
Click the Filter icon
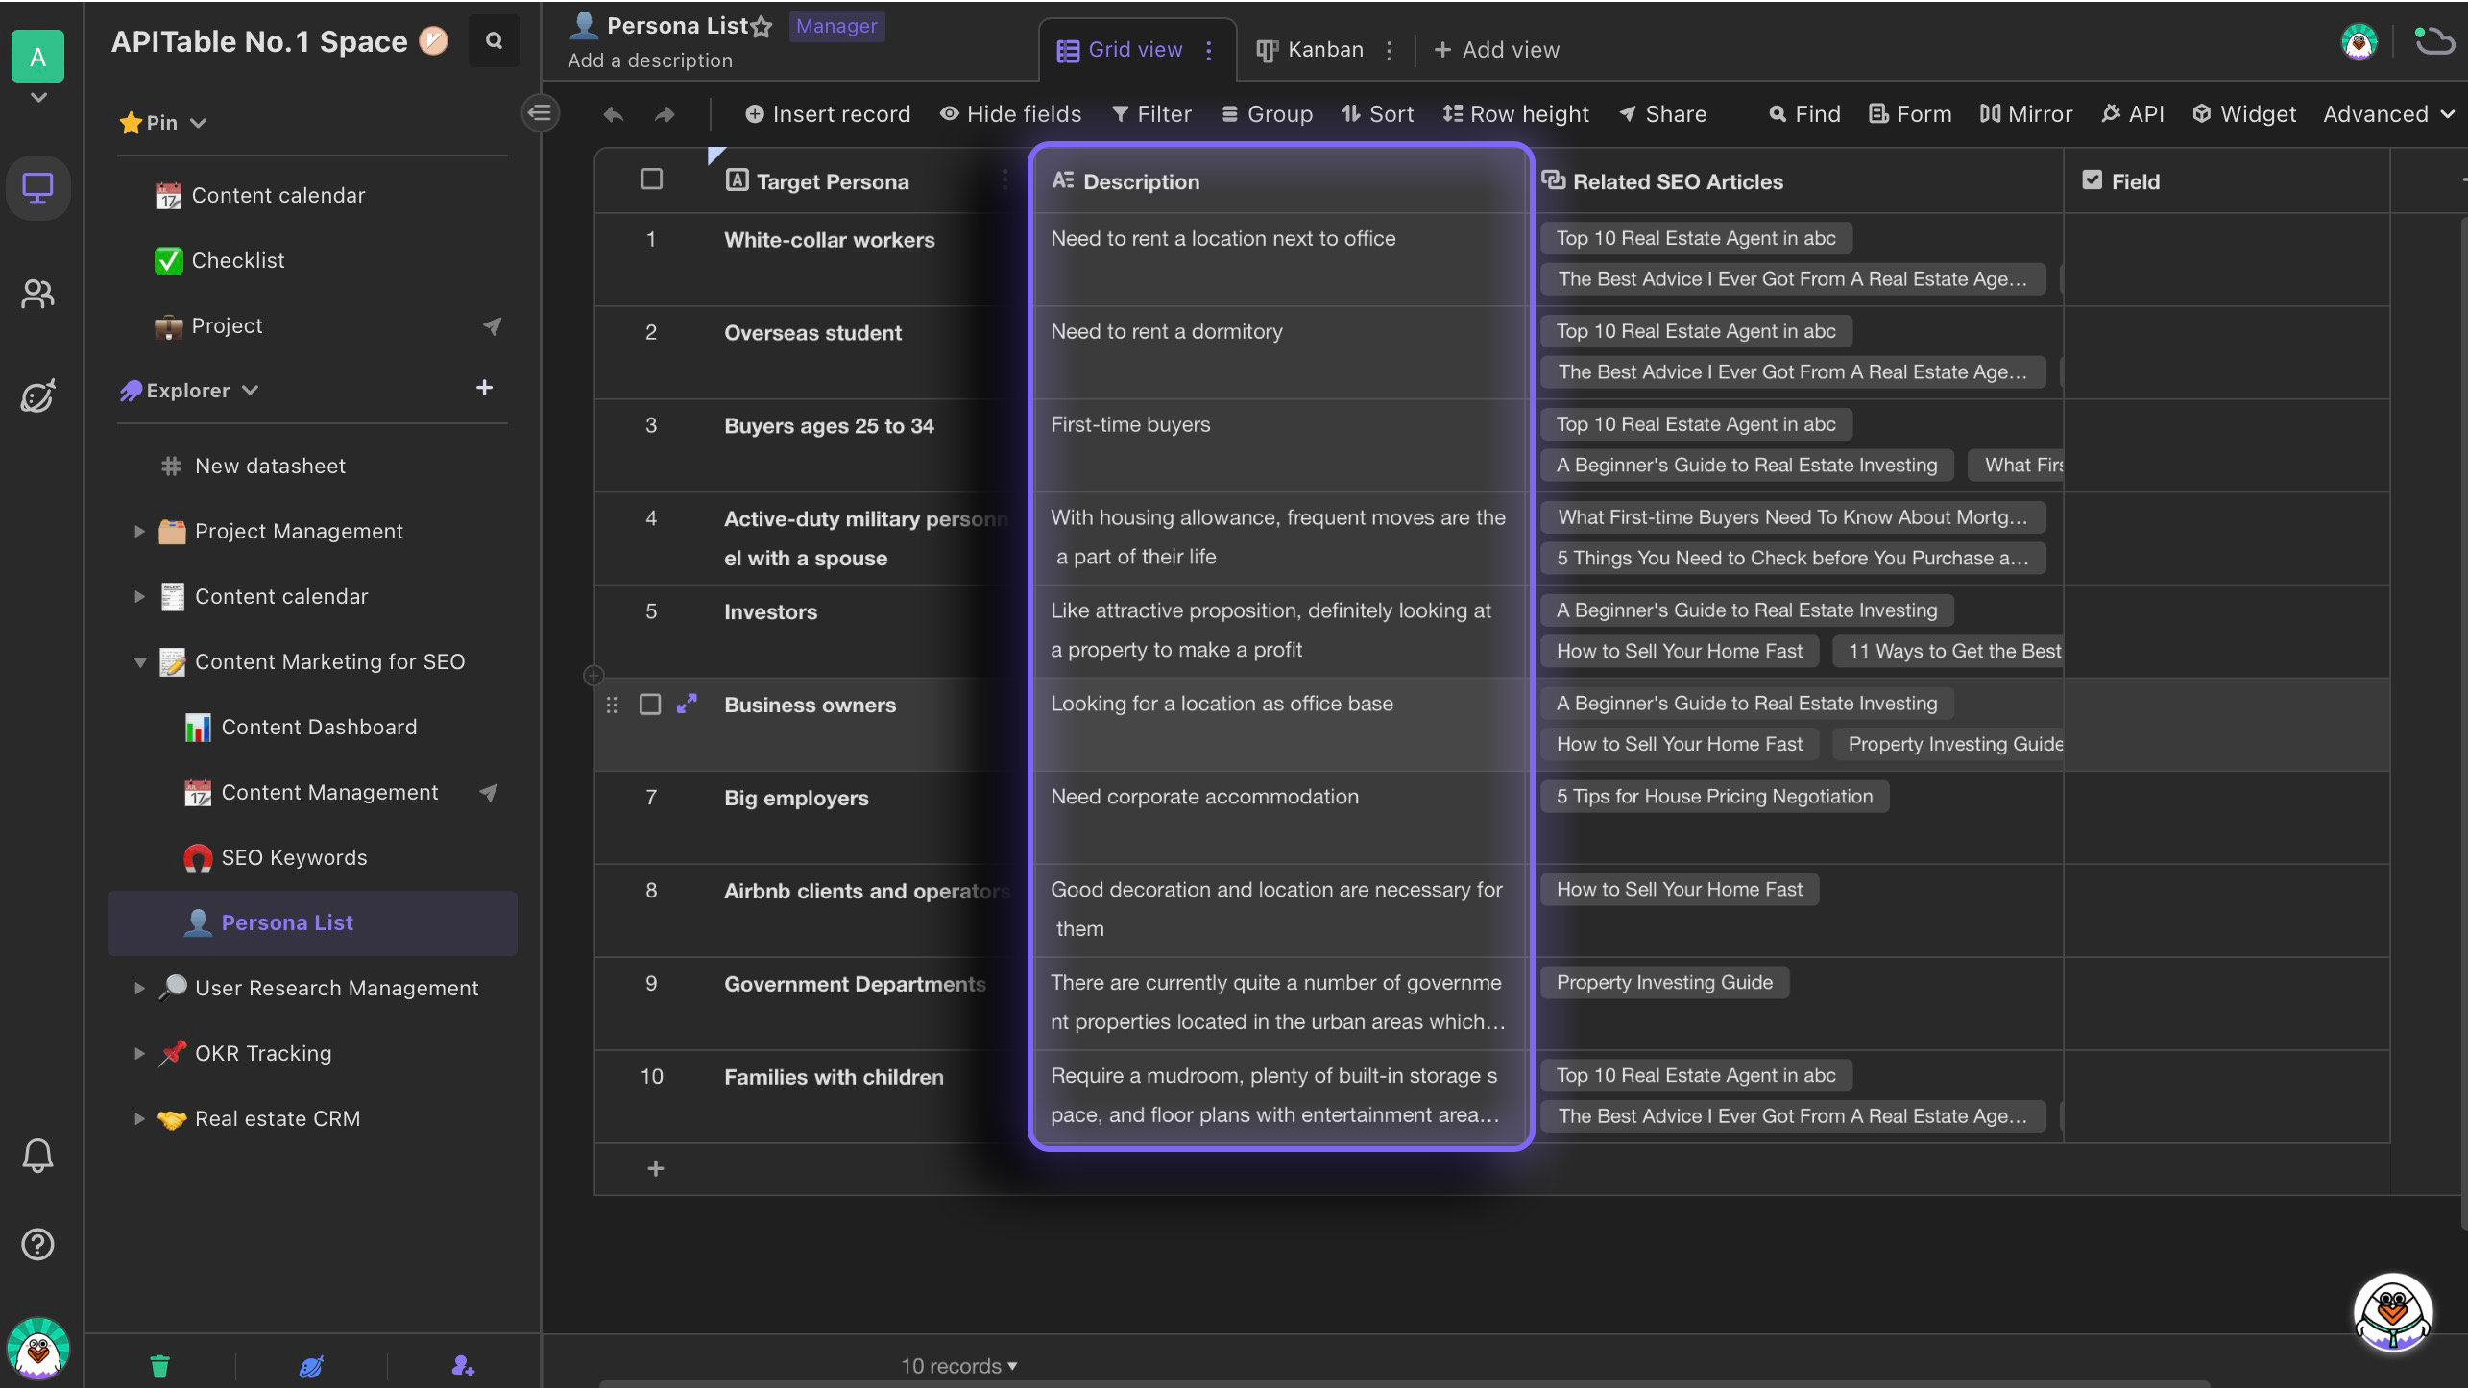[x=1149, y=115]
